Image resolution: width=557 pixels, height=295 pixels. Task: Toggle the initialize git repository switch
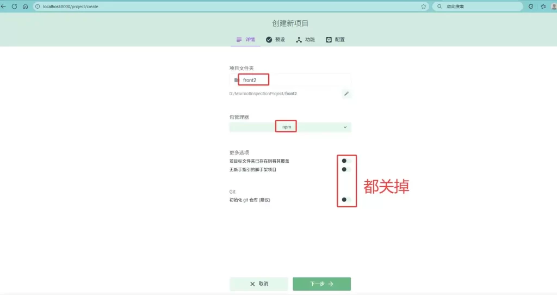tap(346, 200)
